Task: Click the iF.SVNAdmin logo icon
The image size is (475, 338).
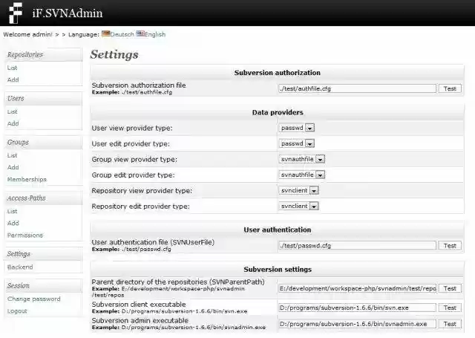Action: [14, 13]
